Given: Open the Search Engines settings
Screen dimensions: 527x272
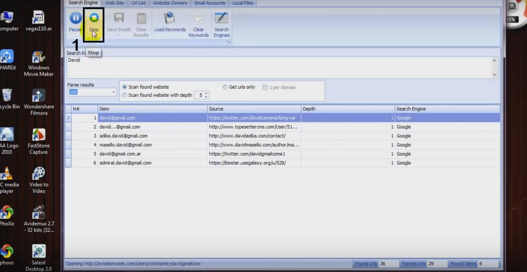Looking at the screenshot, I should point(222,24).
